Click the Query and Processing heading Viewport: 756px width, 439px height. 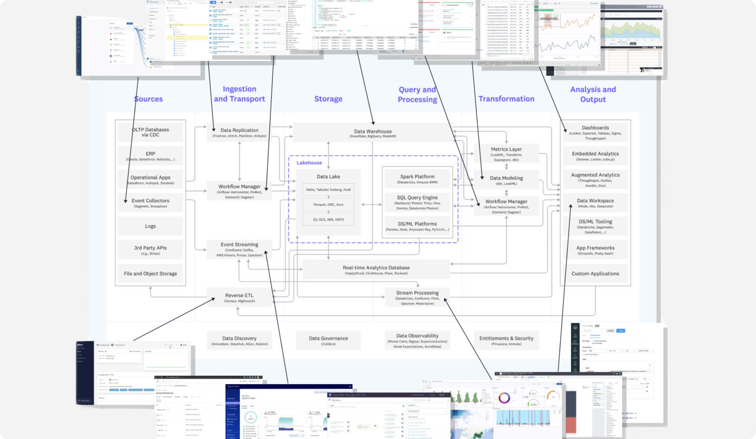pos(417,94)
